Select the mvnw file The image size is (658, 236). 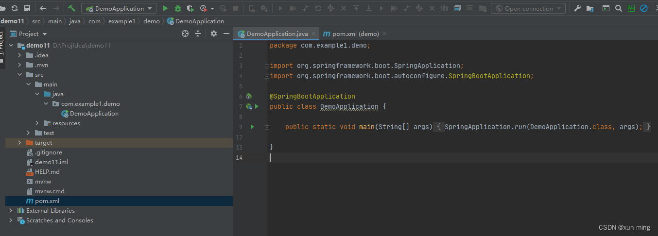tap(43, 182)
